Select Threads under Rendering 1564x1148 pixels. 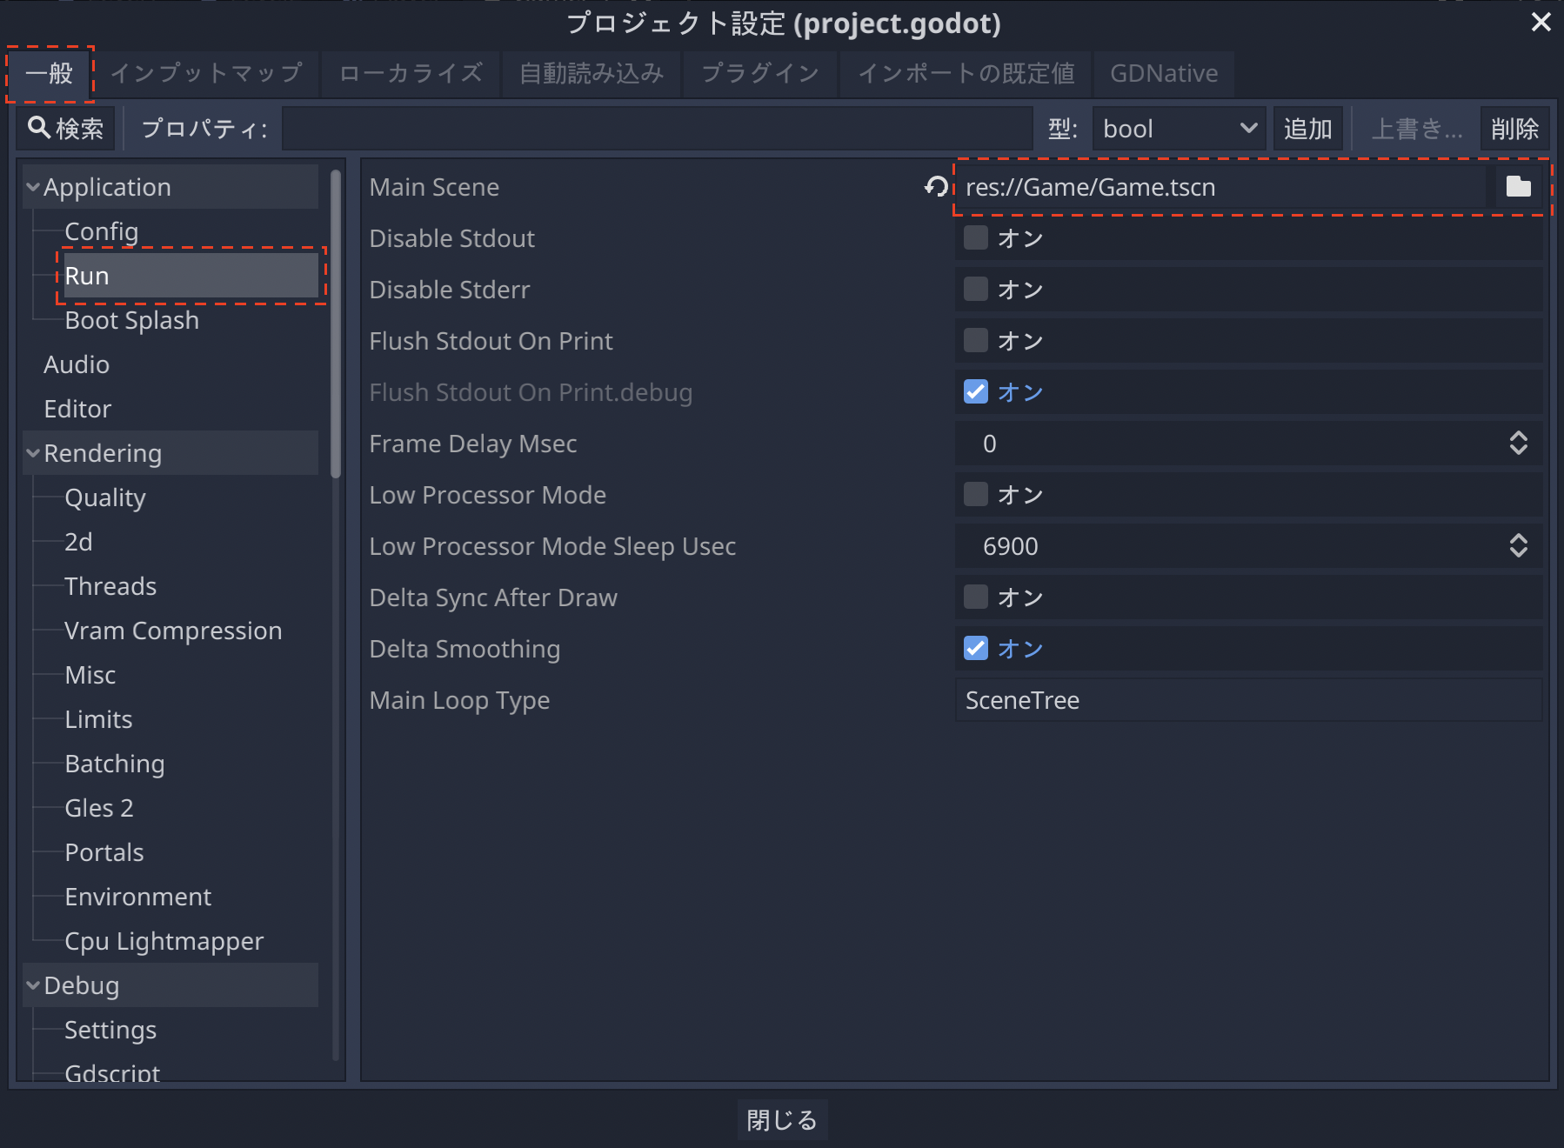110,586
